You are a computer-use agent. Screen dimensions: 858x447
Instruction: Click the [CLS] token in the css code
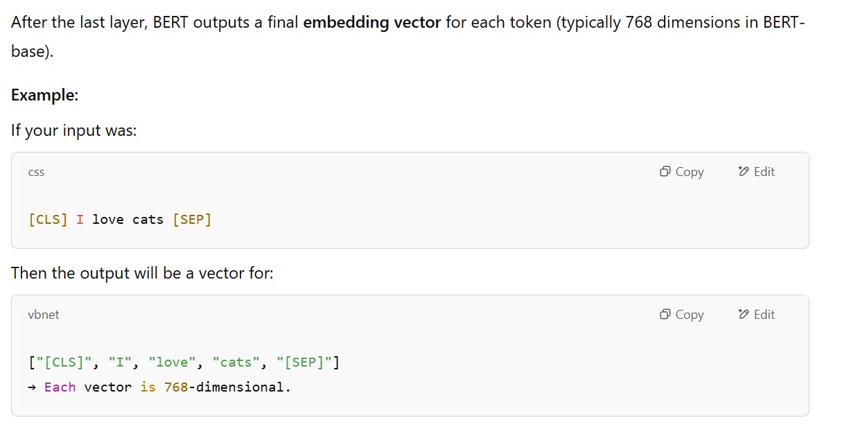coord(48,220)
